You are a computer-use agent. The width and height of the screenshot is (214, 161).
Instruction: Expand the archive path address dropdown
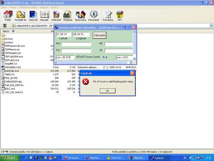pyautogui.click(x=211, y=26)
